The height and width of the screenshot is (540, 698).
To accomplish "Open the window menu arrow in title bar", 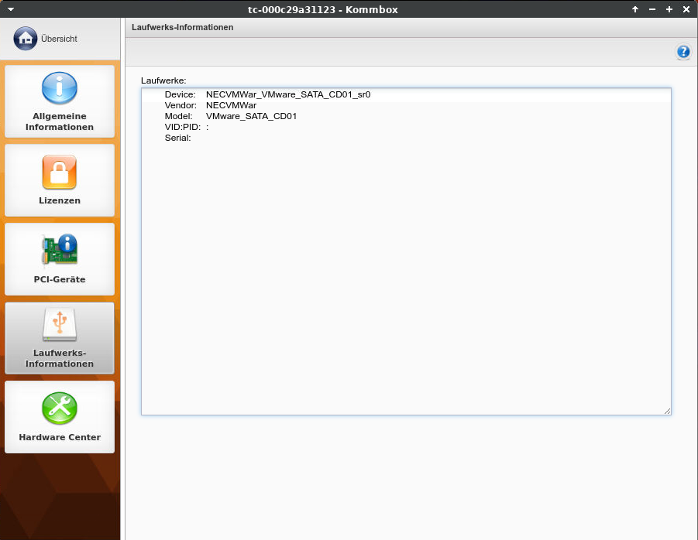I will tap(10, 9).
